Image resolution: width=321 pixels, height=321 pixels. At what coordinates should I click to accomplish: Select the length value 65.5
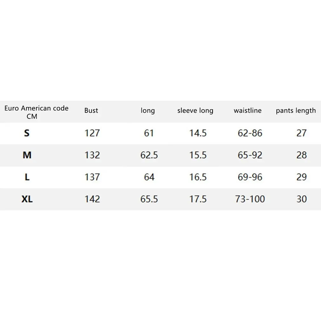click(x=149, y=199)
